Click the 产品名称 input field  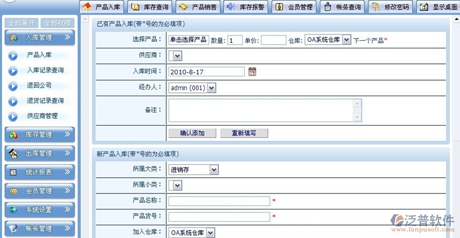tap(219, 201)
